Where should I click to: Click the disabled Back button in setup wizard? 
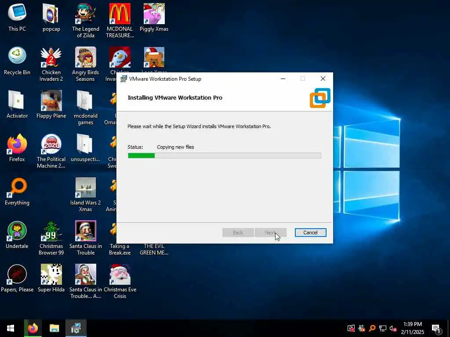point(238,233)
